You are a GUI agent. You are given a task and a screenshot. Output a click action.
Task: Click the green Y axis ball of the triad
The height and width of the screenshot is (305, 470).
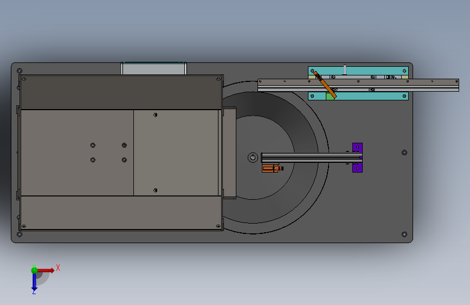pyautogui.click(x=34, y=270)
